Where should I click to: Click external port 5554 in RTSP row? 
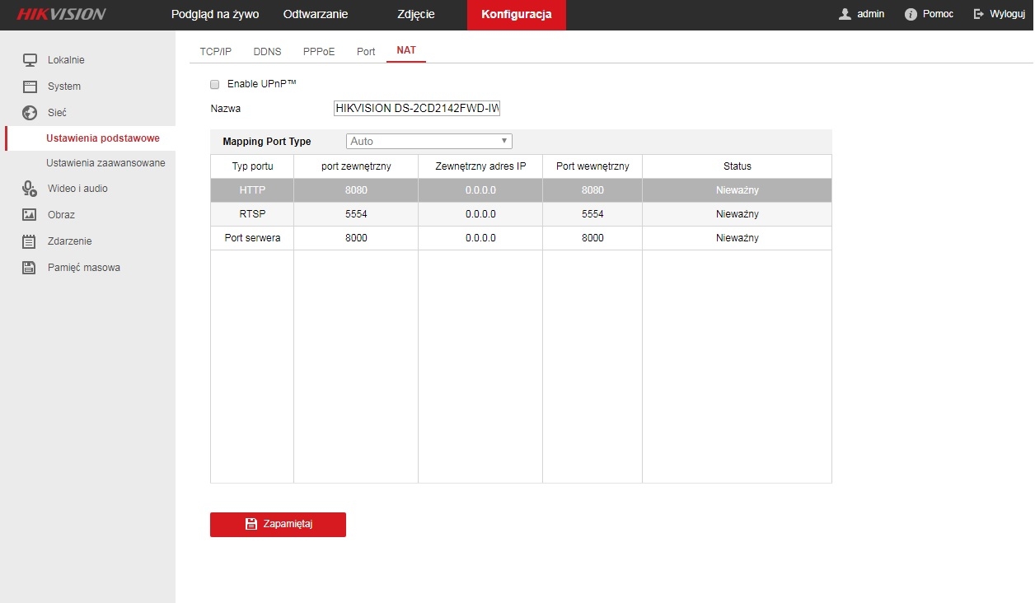coord(356,214)
